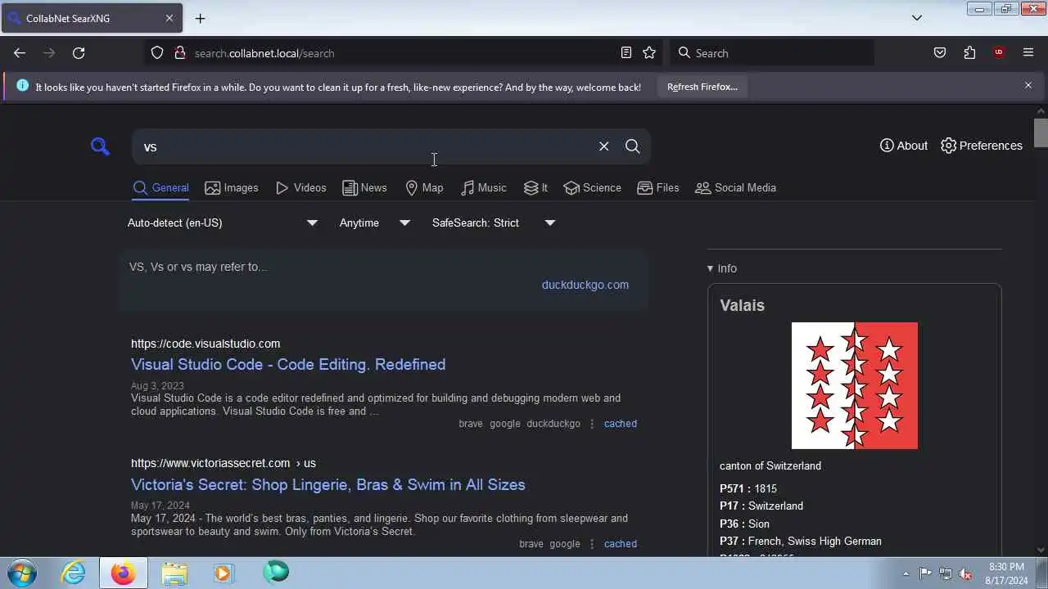Open uBlock Origin extension icon
This screenshot has width=1048, height=589.
999,53
